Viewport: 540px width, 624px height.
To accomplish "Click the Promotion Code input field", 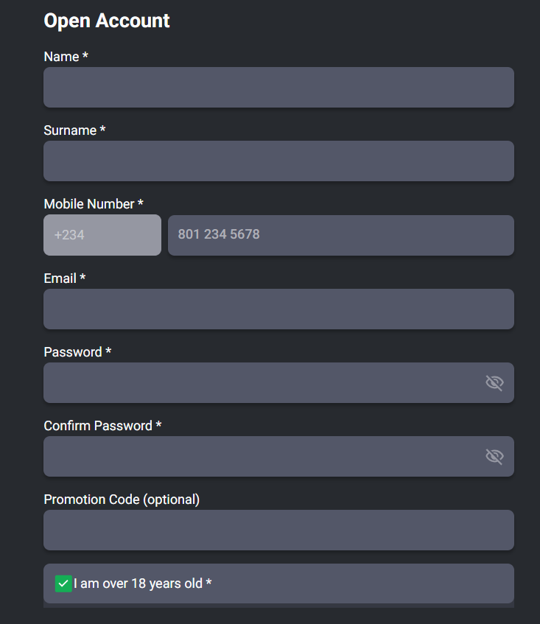I will pos(278,530).
